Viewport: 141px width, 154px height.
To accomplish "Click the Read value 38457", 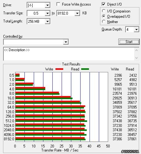I will coord(132,134).
